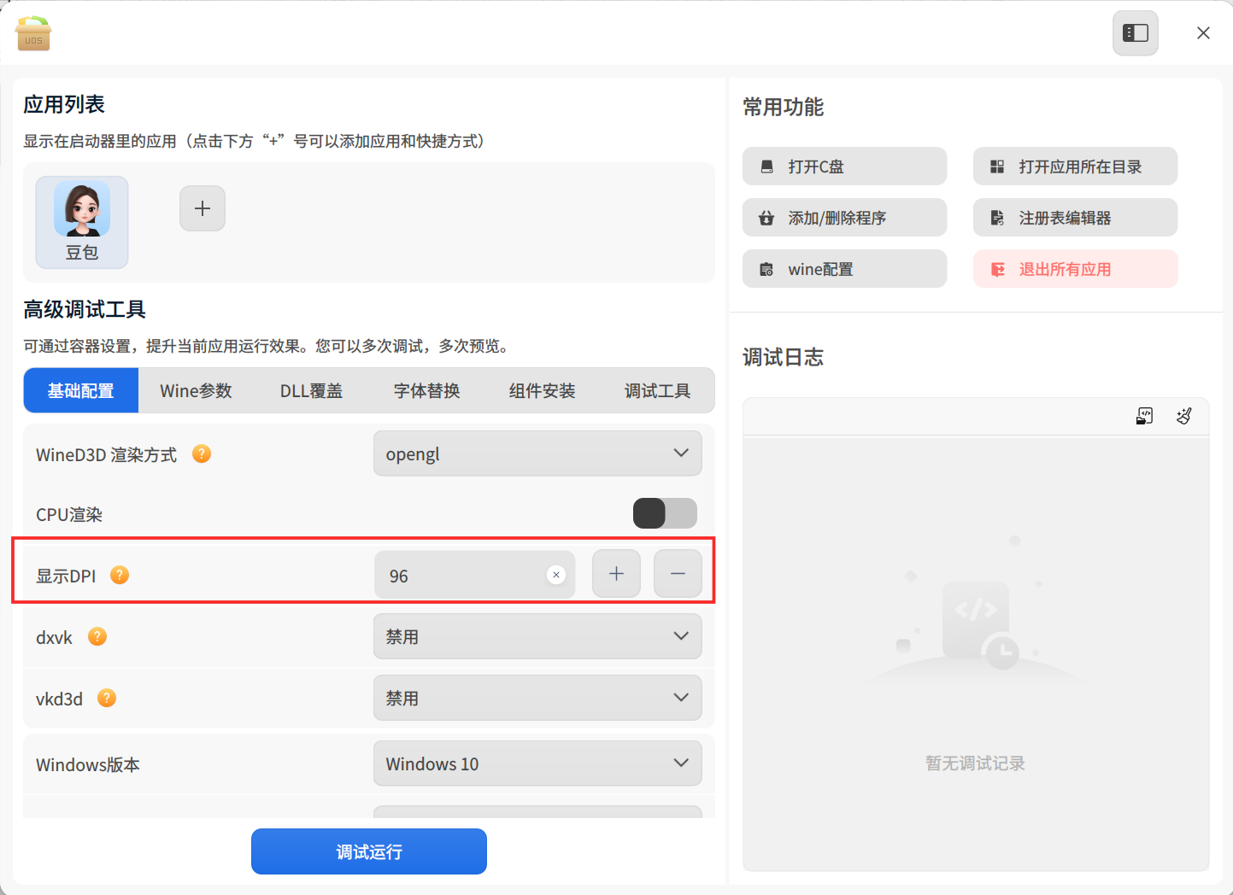Toggle the sidebar panel icon in title bar

1136,33
